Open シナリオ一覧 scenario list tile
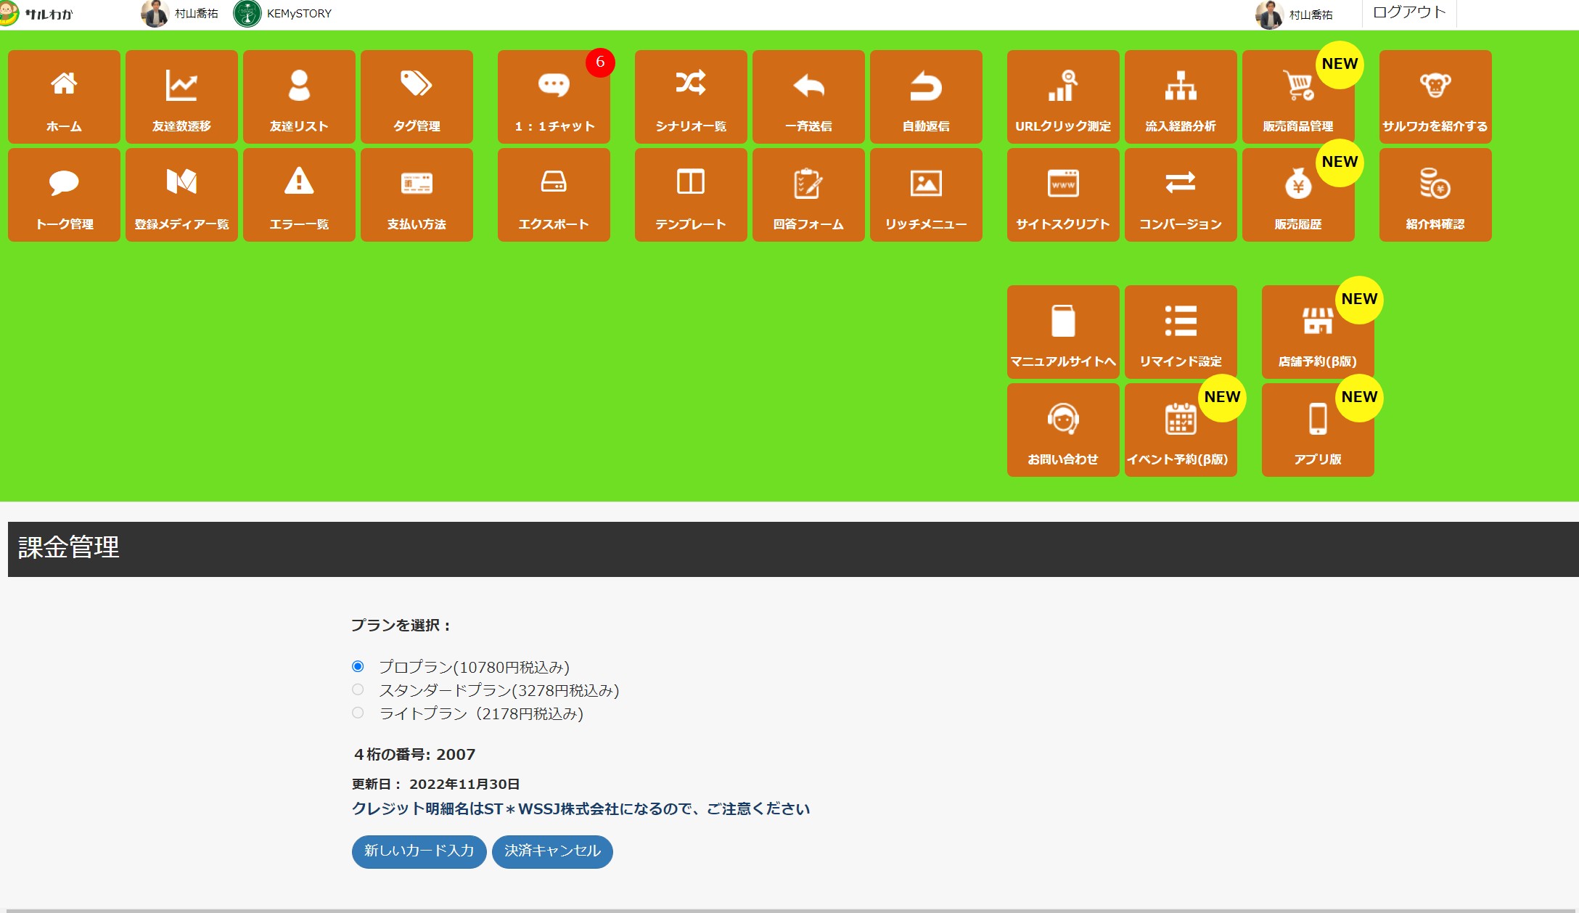The height and width of the screenshot is (913, 1579). coord(691,97)
